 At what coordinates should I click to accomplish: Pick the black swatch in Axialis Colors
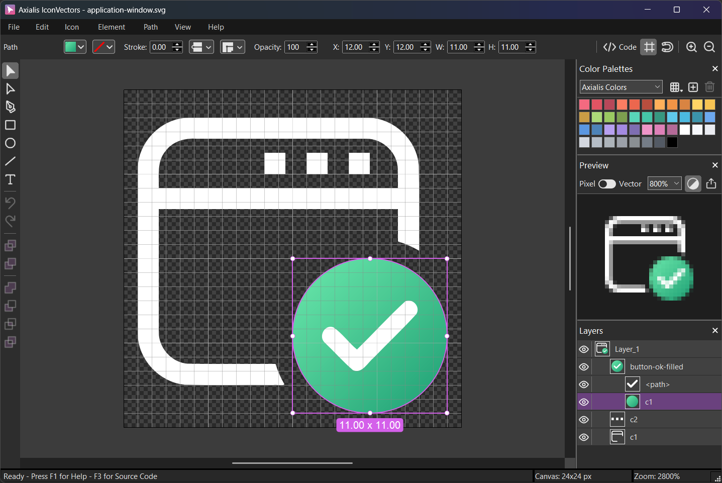tap(672, 142)
